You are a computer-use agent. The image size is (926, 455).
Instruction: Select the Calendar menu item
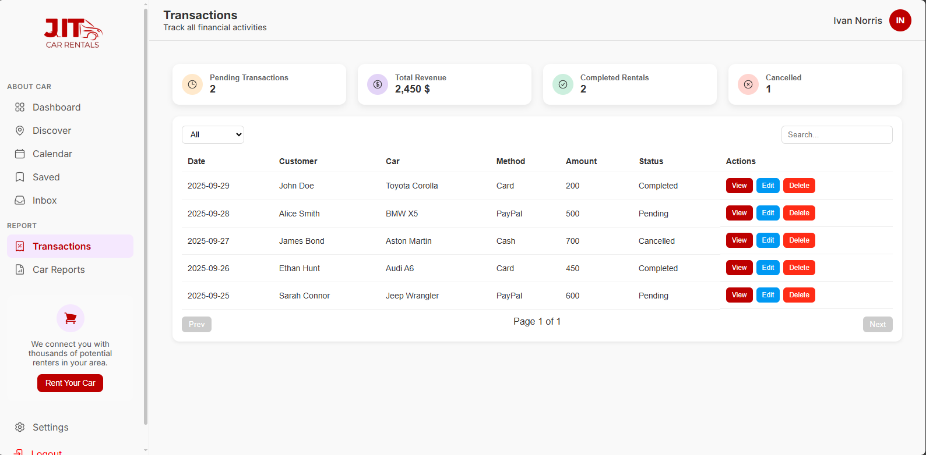point(70,154)
